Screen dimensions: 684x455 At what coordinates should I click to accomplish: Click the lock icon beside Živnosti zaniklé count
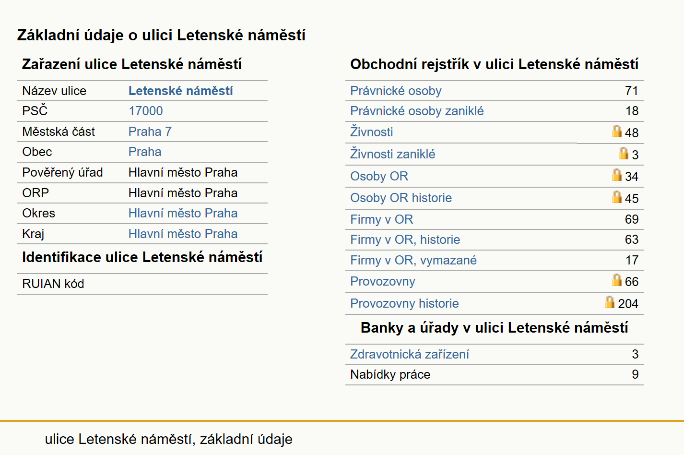623,153
